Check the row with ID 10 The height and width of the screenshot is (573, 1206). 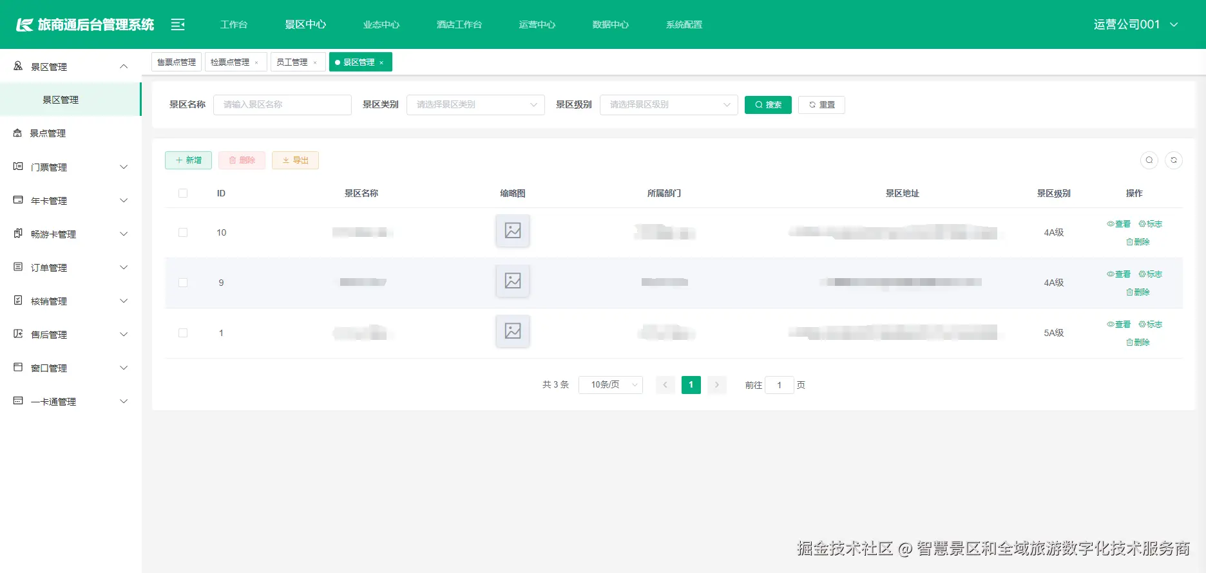point(183,232)
